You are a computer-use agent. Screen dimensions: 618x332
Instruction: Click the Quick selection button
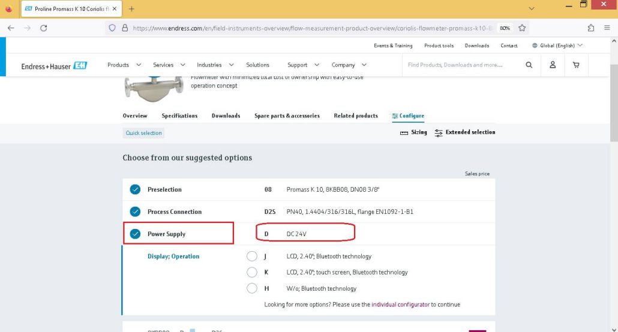(x=143, y=133)
